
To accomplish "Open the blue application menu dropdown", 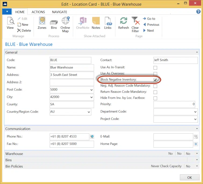I will [x=7, y=12].
